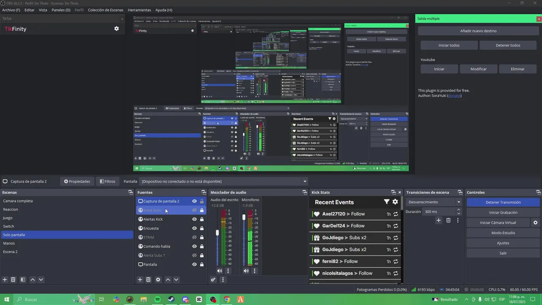Open Audio del escritorio three-dot options
Screen dimensions: 542x305
click(x=228, y=271)
